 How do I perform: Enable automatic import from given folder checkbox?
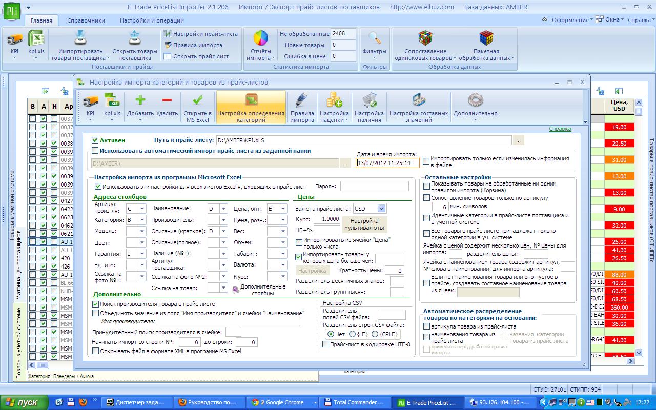pyautogui.click(x=95, y=151)
